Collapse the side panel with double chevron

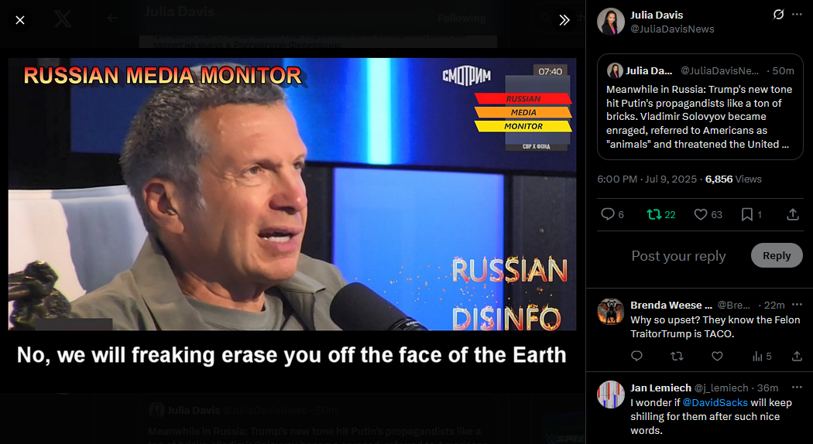pos(564,20)
